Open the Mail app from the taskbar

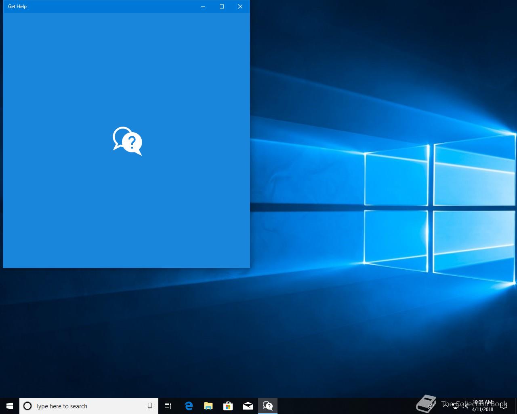pos(248,406)
